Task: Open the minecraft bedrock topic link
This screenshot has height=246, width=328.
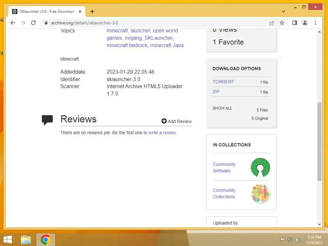Action: [x=127, y=45]
